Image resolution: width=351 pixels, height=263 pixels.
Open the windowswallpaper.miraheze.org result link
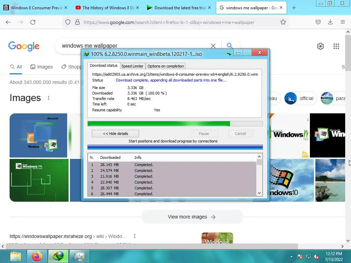(x=68, y=236)
